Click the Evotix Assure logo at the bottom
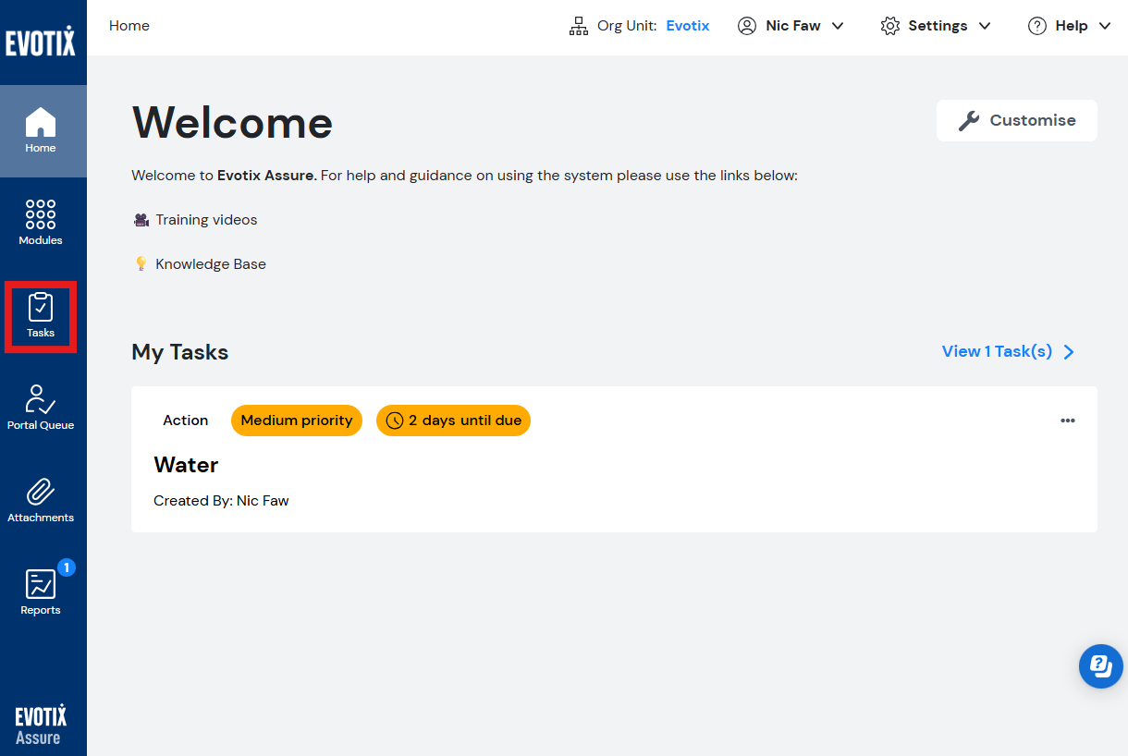 tap(41, 726)
